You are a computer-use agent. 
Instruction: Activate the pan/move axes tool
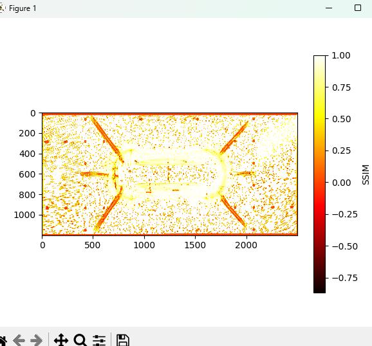(61, 340)
